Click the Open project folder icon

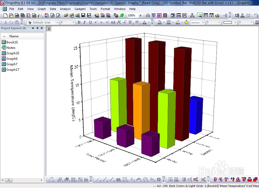pos(66,16)
